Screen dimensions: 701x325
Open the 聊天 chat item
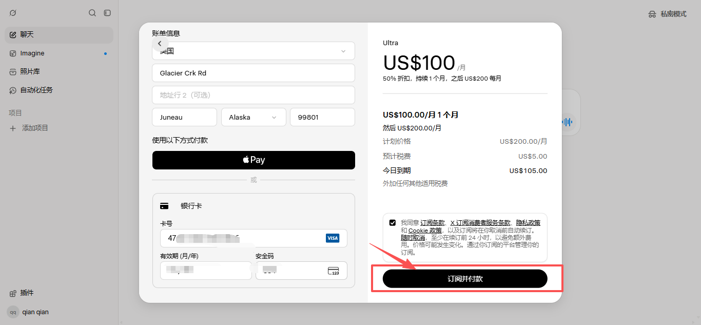pos(59,35)
